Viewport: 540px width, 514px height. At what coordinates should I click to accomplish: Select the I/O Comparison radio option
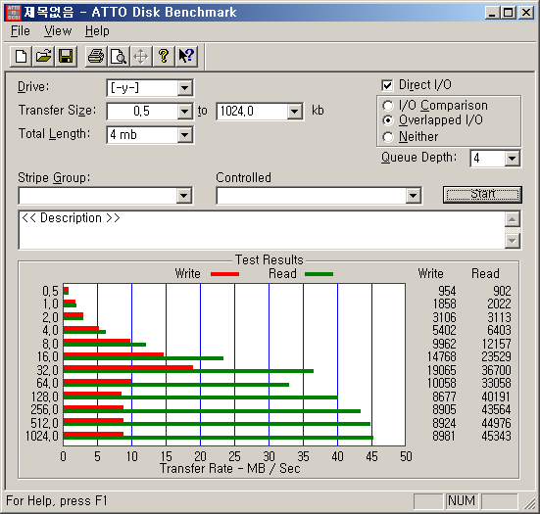pos(388,106)
